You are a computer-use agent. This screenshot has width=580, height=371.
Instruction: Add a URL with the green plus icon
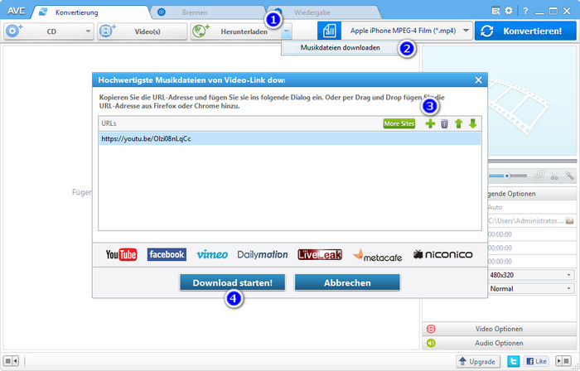(x=430, y=123)
